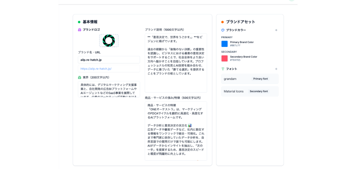Focus the product strengths and features textarea
Image resolution: width=356 pixels, height=169 pixels.
175,131
